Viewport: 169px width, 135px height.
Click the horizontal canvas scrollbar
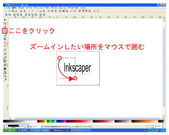87,118
